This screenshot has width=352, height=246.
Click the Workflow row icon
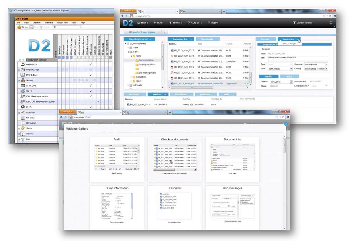(23, 112)
